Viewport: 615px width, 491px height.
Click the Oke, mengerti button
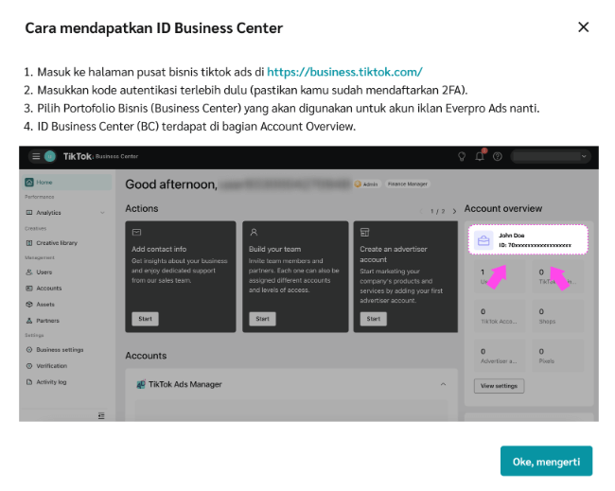pos(546,461)
